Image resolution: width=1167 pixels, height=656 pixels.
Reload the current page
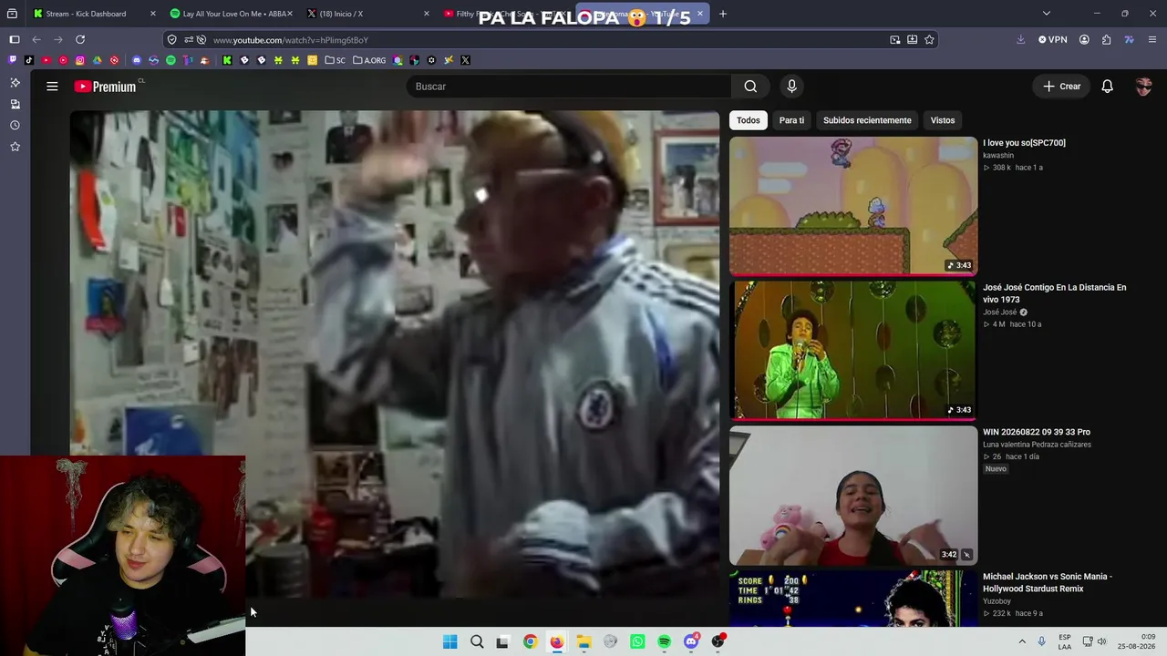pyautogui.click(x=80, y=39)
